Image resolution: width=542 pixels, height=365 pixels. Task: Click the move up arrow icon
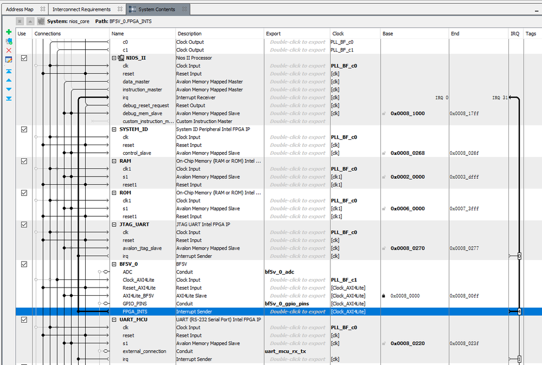coord(9,80)
